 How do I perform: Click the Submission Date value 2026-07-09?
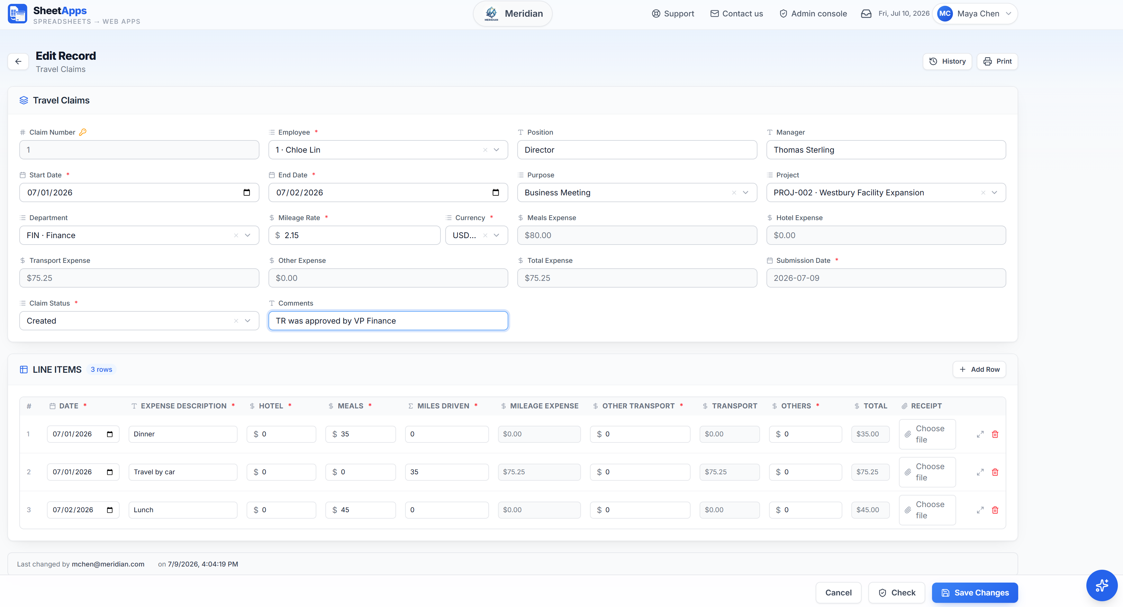pyautogui.click(x=886, y=278)
